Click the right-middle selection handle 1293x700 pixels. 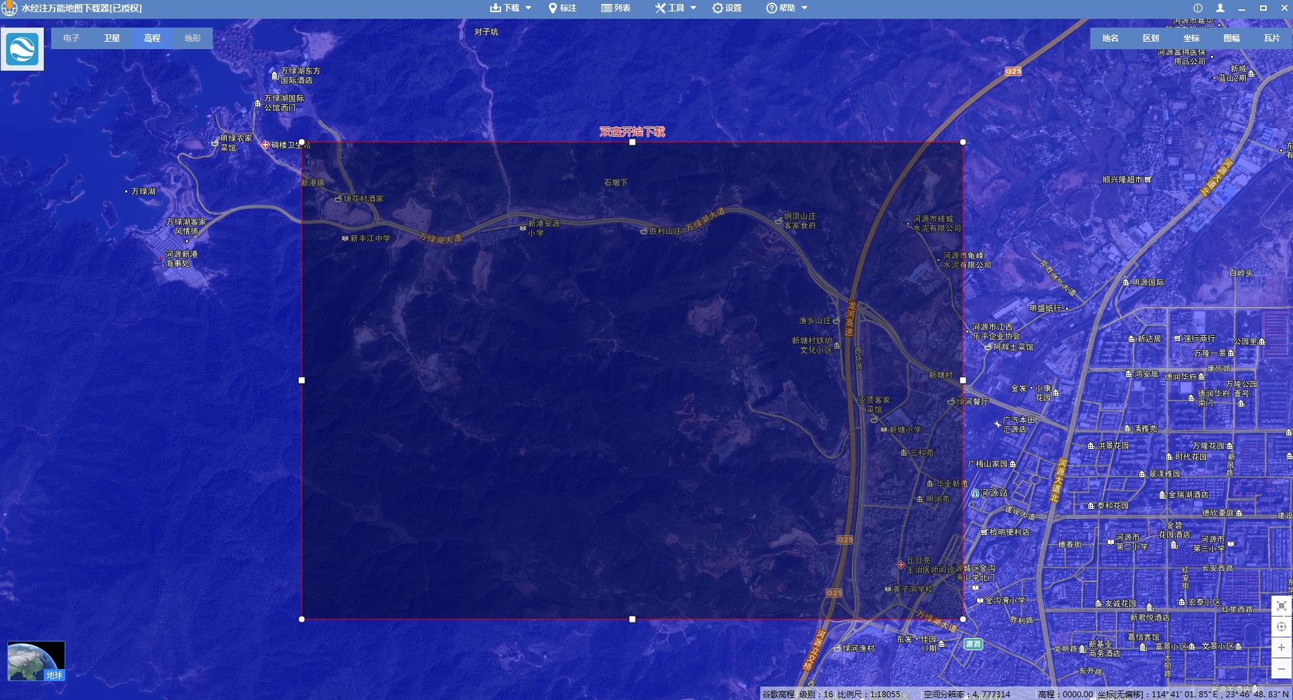click(963, 380)
